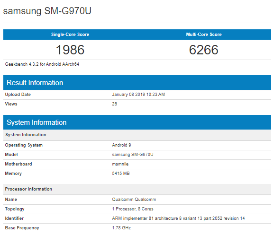The width and height of the screenshot is (274, 235).
Task: Select the 1.78 GHz frequency value
Action: point(121,228)
